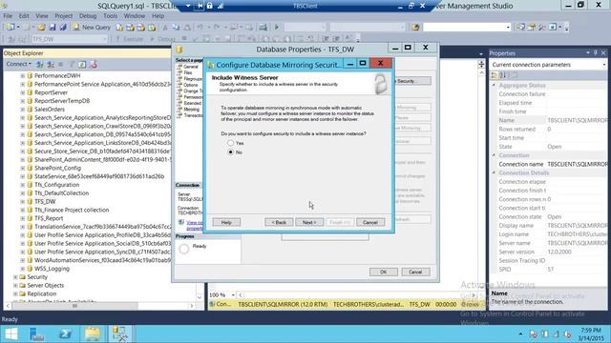Select the Yes radio button for witness server
This screenshot has width=611, height=343.
(x=231, y=143)
